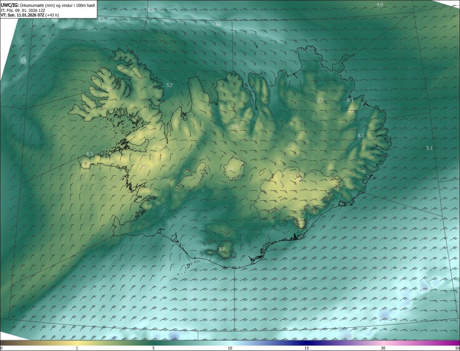Click the 30 tick on the color scale
The width and height of the screenshot is (460, 351).
point(383,348)
